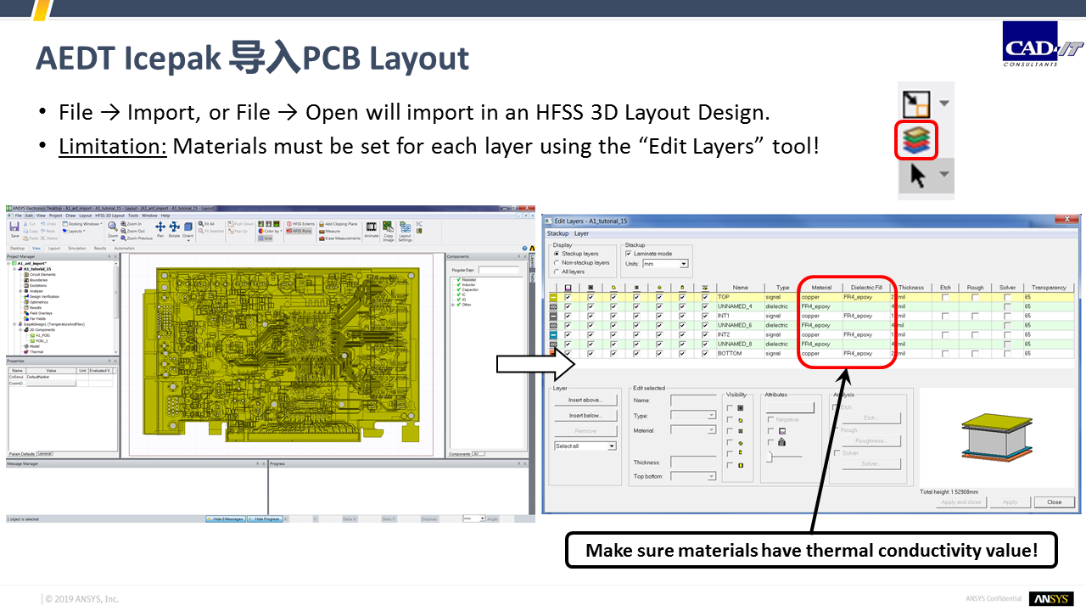Screen dimensions: 1086x611
Task: Click the large Zoom magnifier icon
Action: coord(113,226)
